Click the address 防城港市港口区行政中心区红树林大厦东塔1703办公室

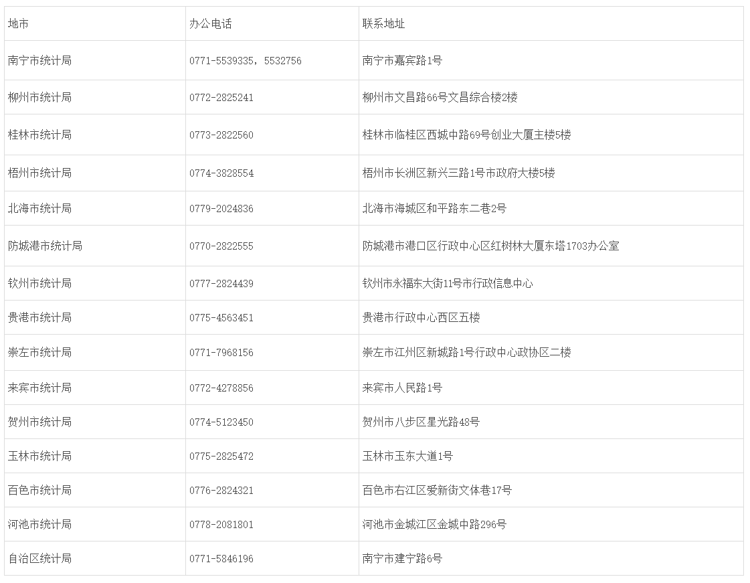point(491,246)
